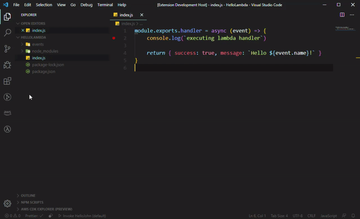Open the Search view in activity bar
The height and width of the screenshot is (219, 360).
7,32
